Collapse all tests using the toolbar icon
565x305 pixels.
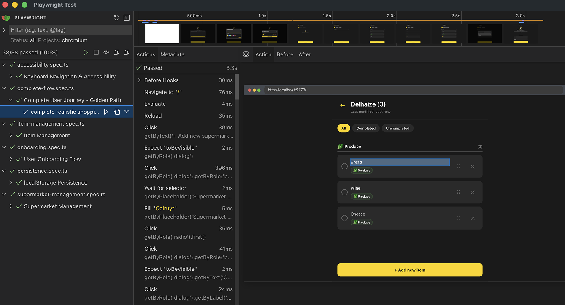116,52
